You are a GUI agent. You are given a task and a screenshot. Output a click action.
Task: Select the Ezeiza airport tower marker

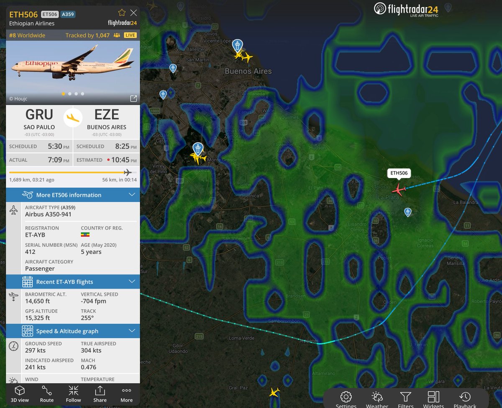[198, 148]
